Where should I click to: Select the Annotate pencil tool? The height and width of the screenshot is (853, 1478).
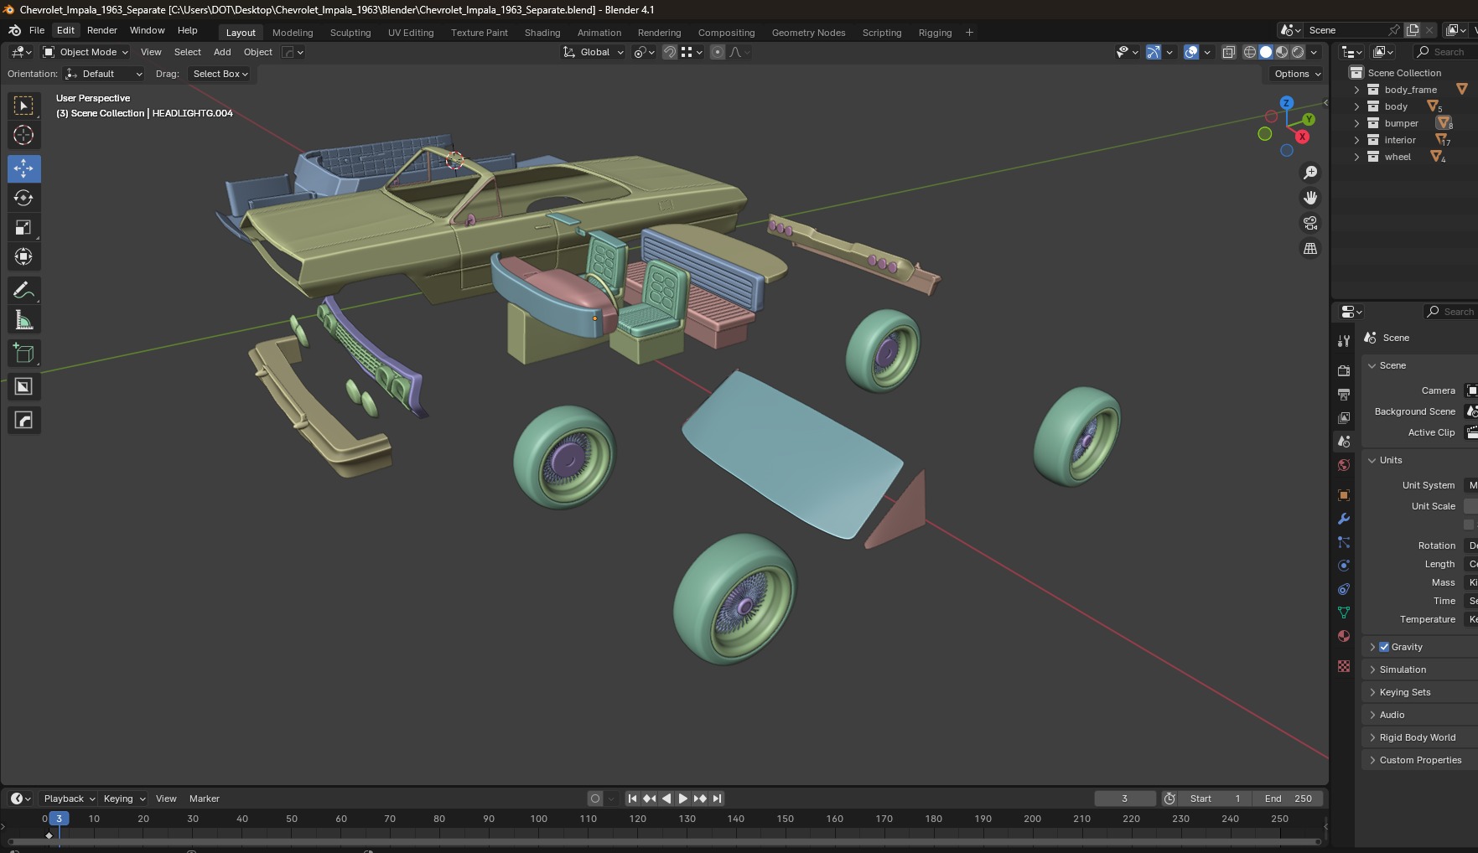pos(23,290)
